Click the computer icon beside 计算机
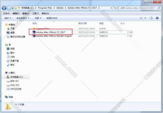 click(x=6, y=73)
